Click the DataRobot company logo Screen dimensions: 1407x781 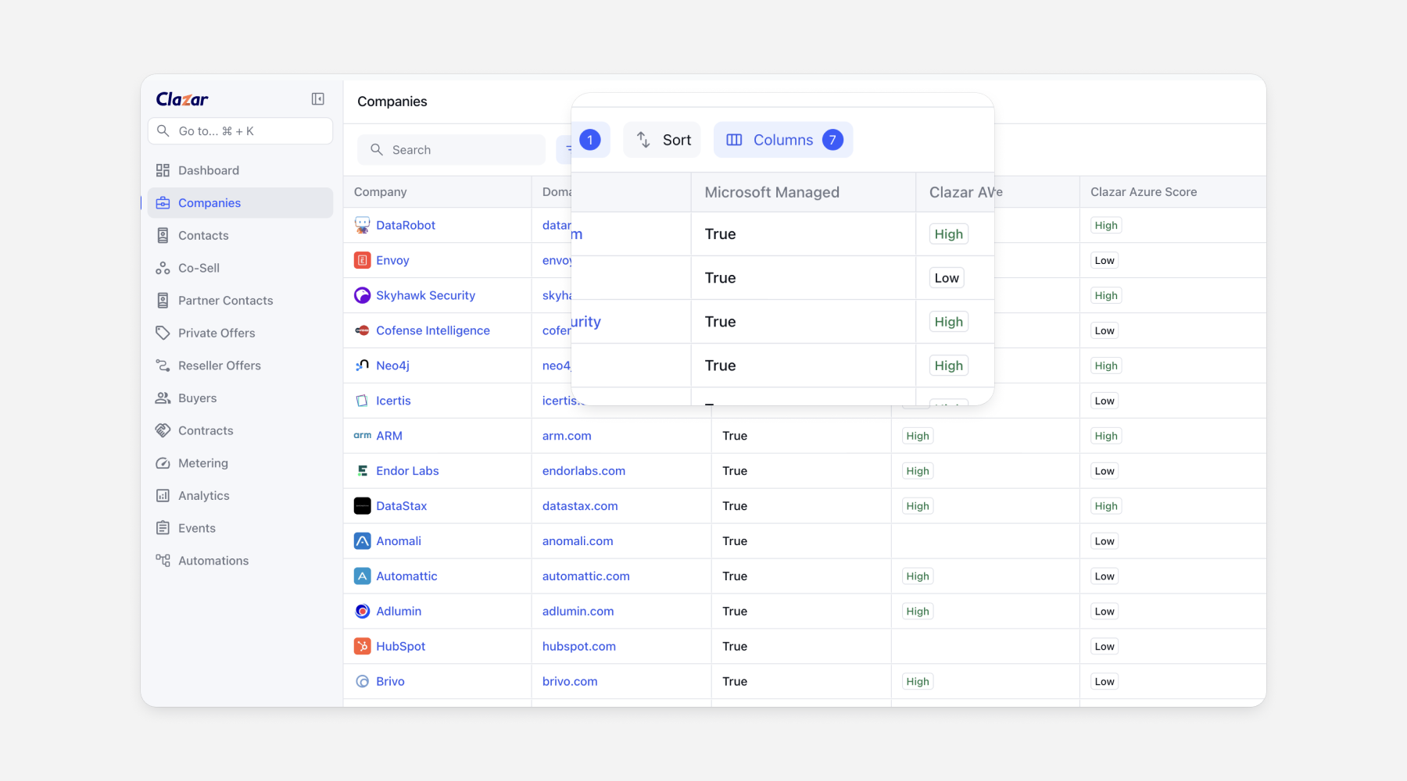pos(363,225)
